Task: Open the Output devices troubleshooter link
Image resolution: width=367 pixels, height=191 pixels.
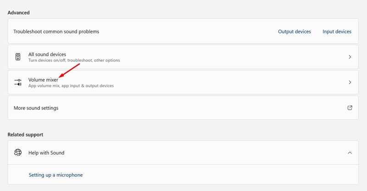Action: point(295,32)
